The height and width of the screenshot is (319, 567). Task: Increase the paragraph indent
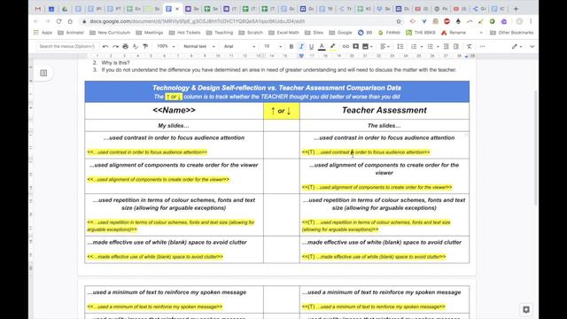click(x=456, y=46)
